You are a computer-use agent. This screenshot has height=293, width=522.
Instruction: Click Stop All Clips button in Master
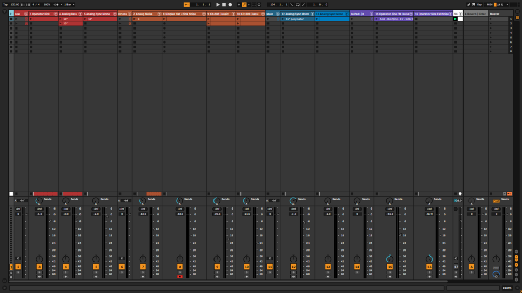tap(491, 193)
